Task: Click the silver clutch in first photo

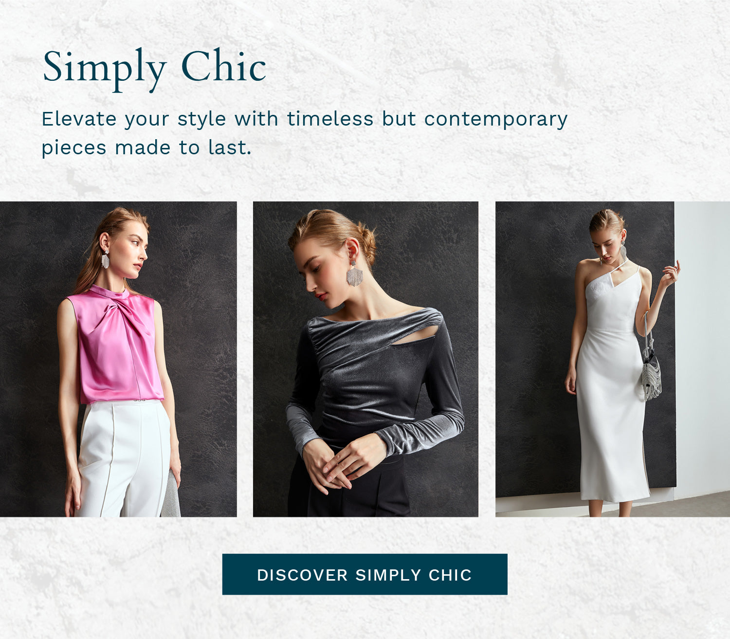Action: 171,493
